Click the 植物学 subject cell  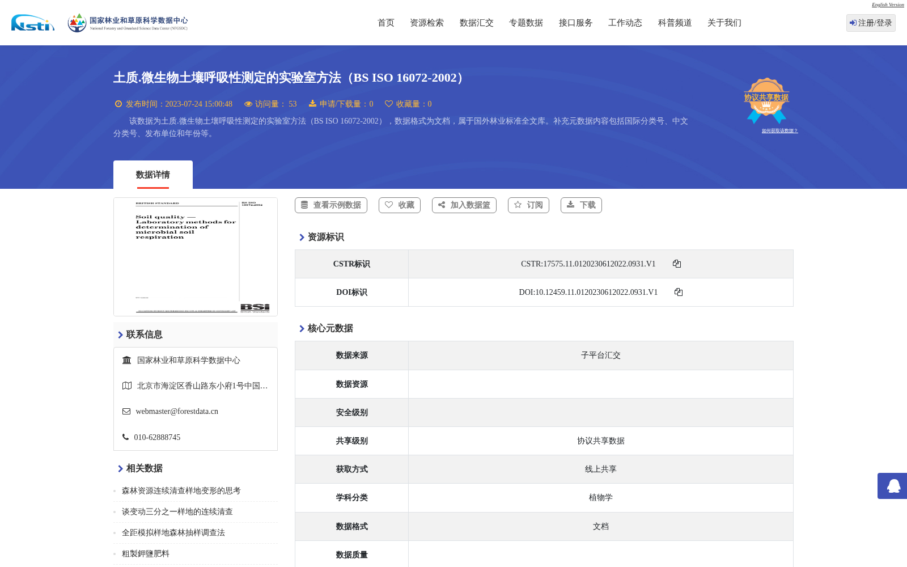[x=601, y=498]
